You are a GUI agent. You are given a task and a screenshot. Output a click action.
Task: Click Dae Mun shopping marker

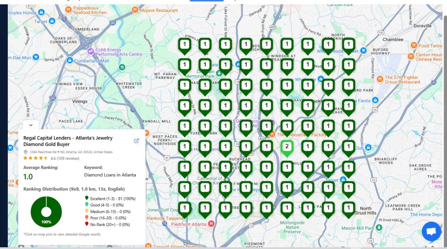pos(36,57)
